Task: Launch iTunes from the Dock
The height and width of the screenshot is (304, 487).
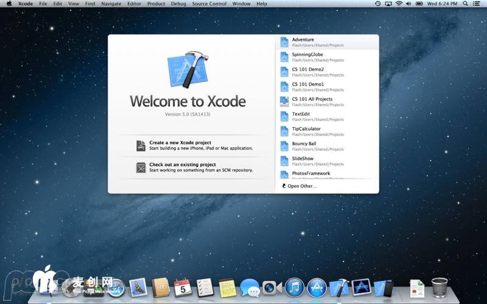Action: [294, 287]
